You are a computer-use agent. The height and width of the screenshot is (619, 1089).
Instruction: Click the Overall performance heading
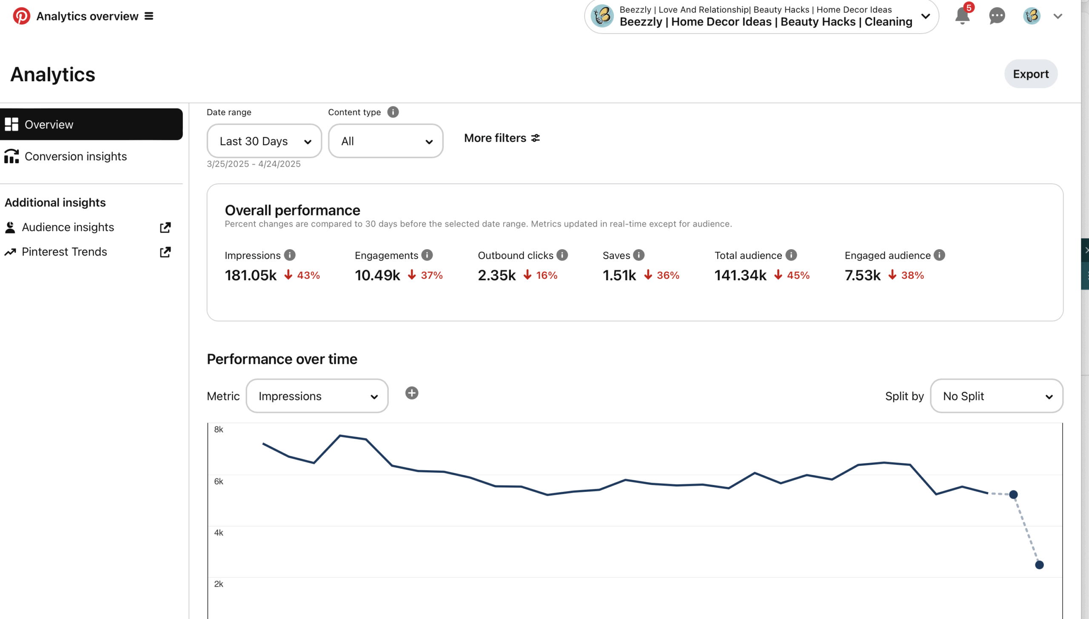(x=292, y=210)
